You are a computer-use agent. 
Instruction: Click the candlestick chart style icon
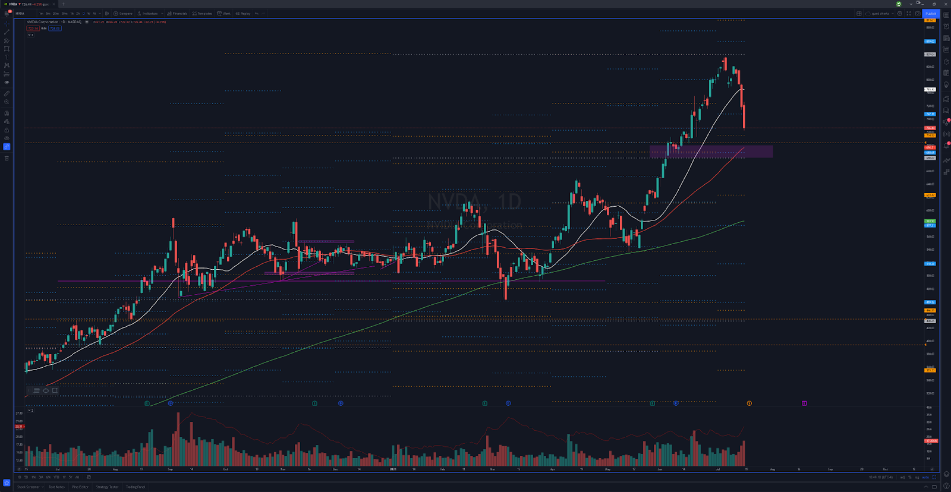(x=107, y=13)
